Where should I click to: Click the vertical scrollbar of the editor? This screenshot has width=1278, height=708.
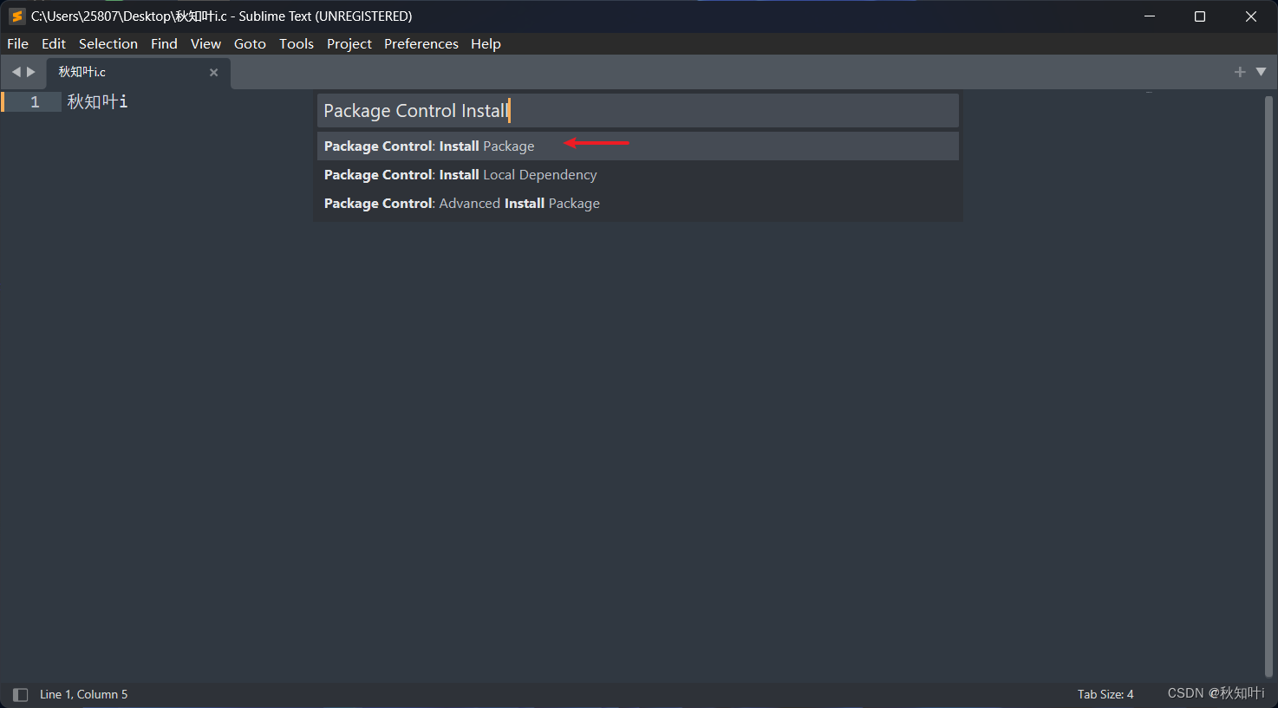pos(1268,386)
